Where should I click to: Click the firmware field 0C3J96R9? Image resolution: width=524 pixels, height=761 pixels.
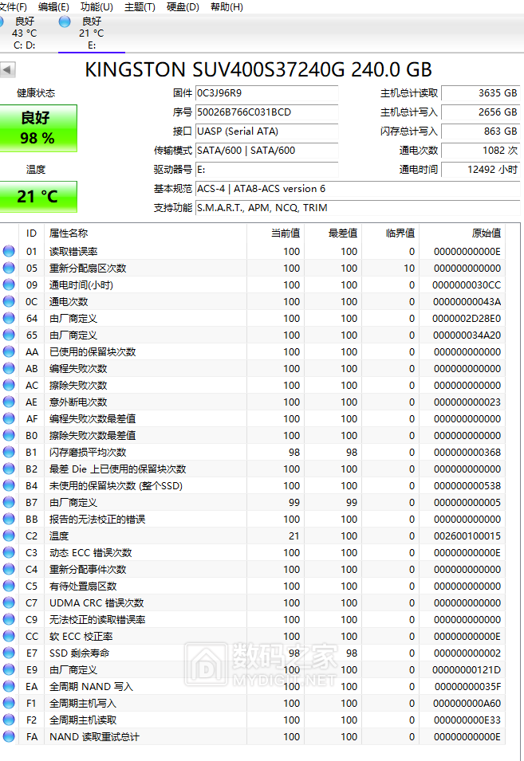[266, 93]
